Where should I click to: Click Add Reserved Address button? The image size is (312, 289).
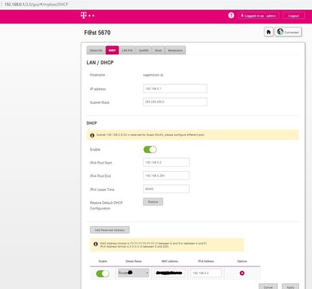[110, 230]
